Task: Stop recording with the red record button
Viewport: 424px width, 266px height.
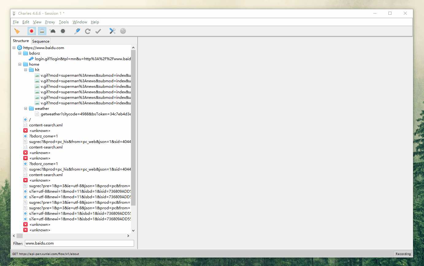Action: (32, 31)
